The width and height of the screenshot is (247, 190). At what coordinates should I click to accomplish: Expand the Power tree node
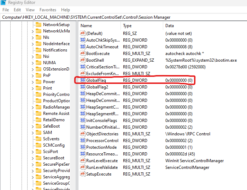[33, 82]
